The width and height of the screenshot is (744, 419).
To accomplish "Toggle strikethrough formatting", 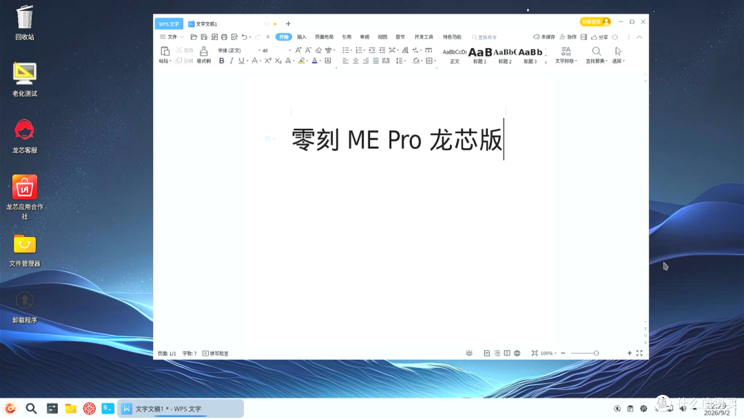I will pyautogui.click(x=255, y=61).
